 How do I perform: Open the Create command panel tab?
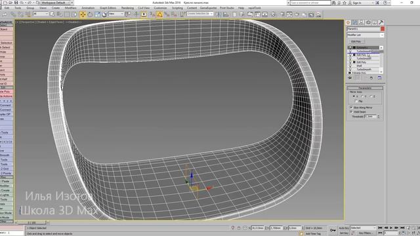click(x=348, y=22)
